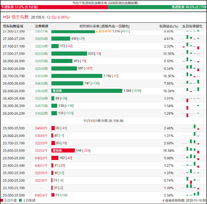The height and width of the screenshot is (204, 207).
Task: Click the 恒指指數區域 column header
Action: point(13,26)
